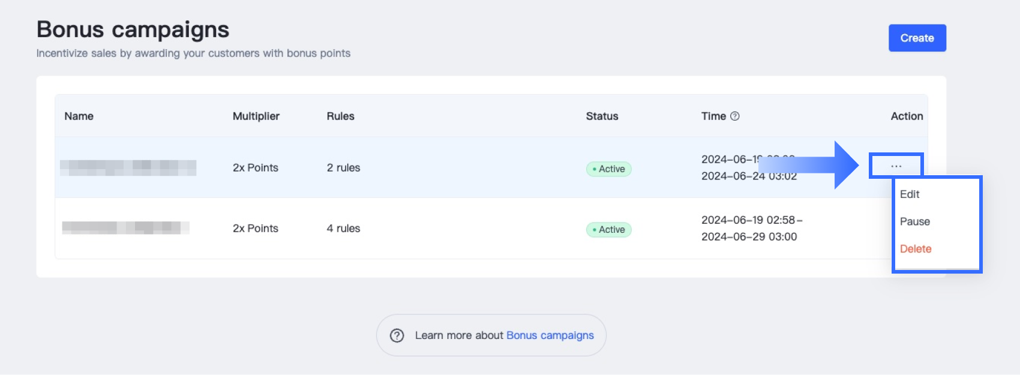
Task: Open the three-dot action menu
Action: [896, 166]
